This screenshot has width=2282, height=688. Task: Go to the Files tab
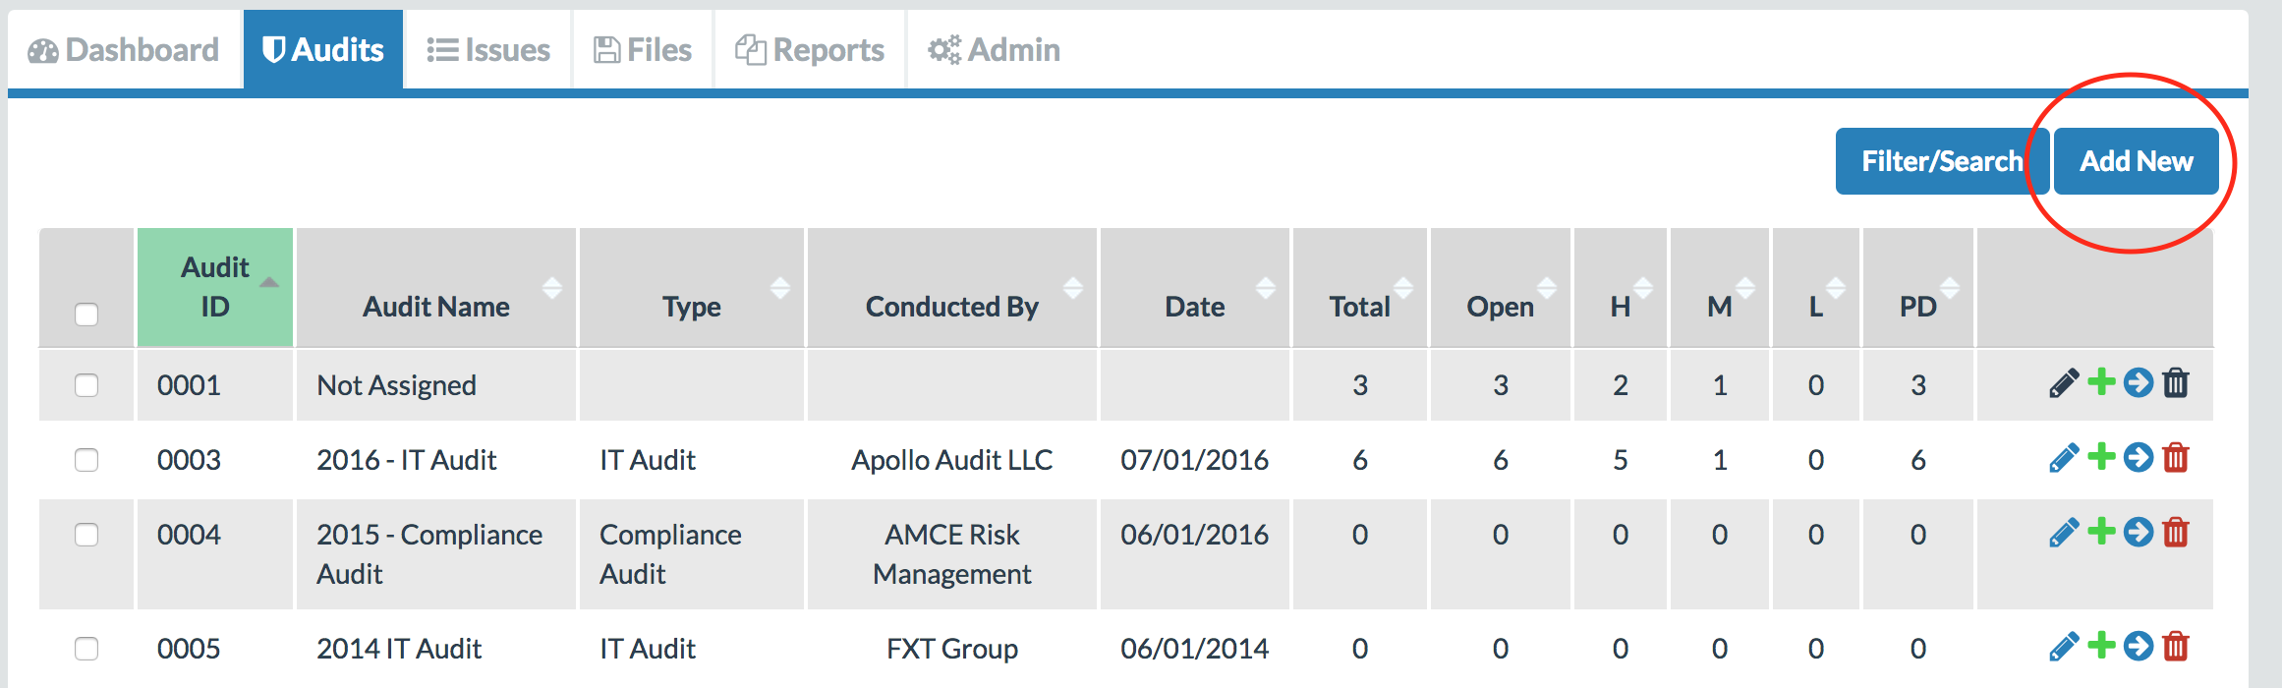tap(643, 50)
